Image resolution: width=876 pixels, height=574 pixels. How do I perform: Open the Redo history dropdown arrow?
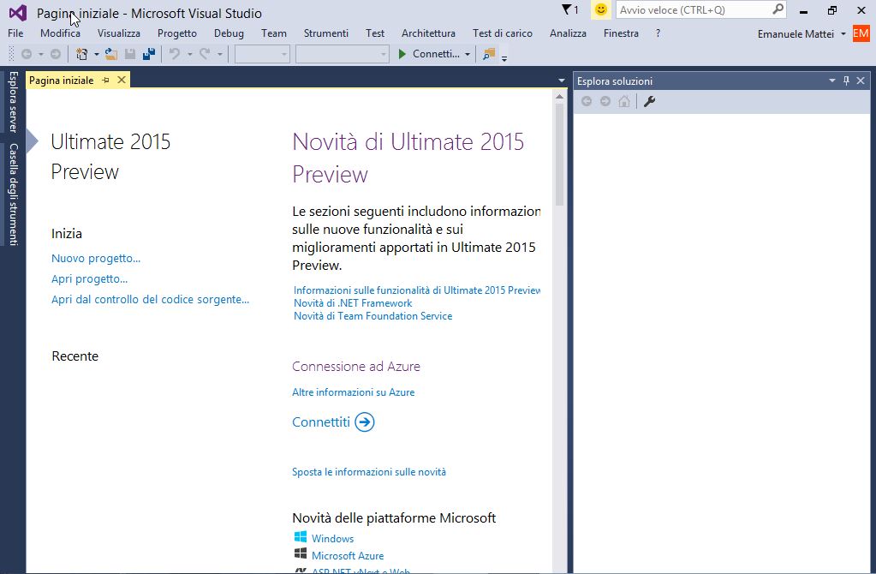click(x=219, y=54)
